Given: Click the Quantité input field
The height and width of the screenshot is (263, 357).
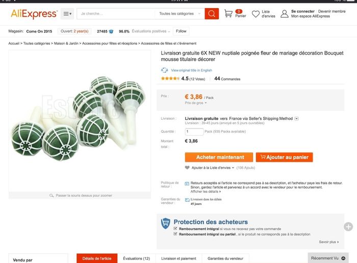Looking at the screenshot, I should click(x=194, y=131).
